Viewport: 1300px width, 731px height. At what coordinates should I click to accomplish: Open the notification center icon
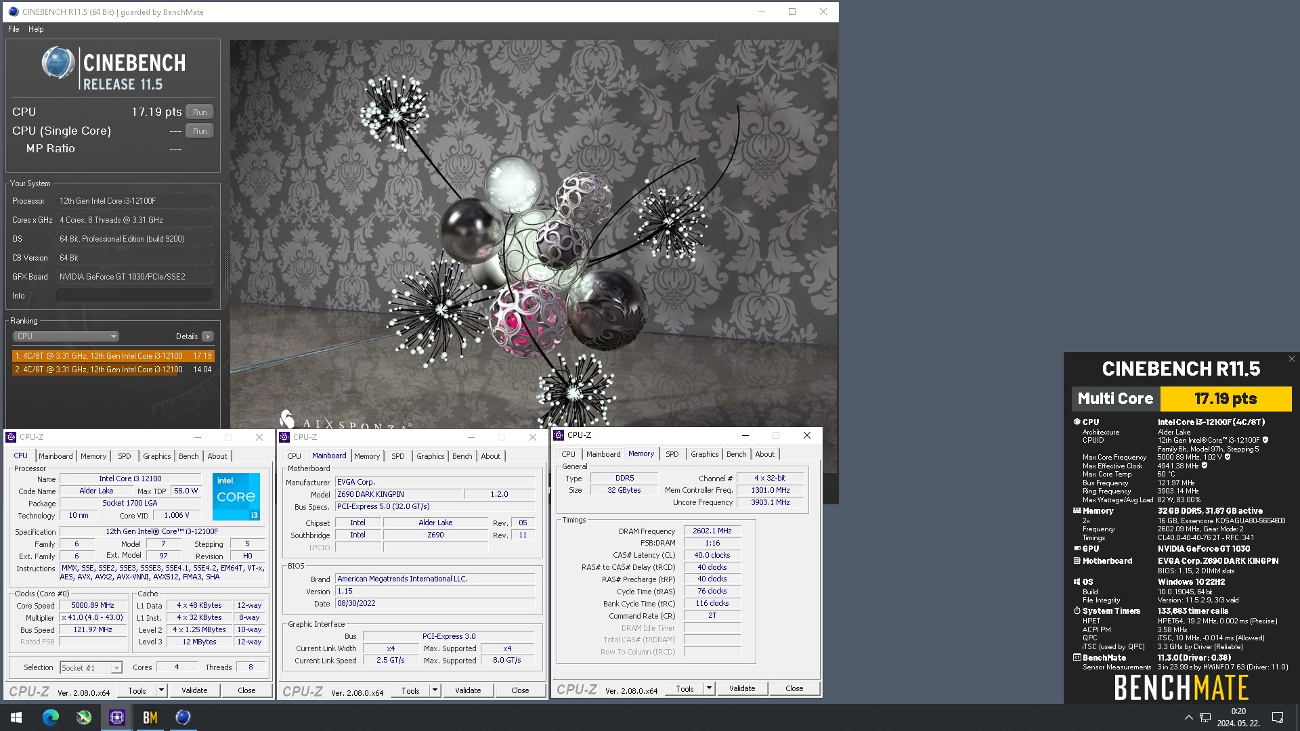point(1278,717)
